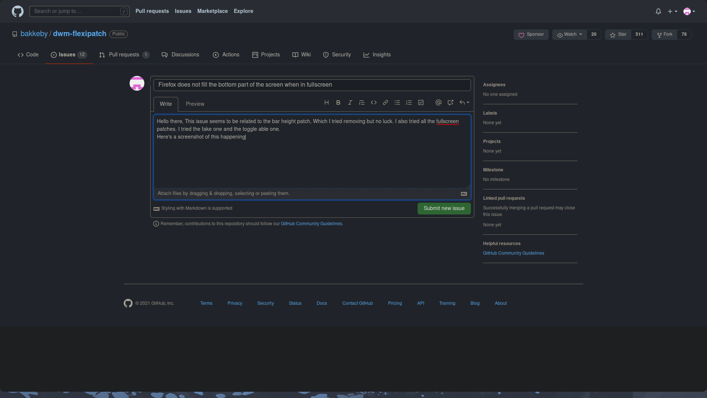Star the dwm-flexipatch repository
Image resolution: width=707 pixels, height=398 pixels.
(618, 34)
